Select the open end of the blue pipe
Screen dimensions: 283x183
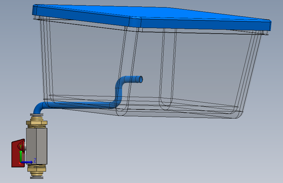[x=141, y=79]
